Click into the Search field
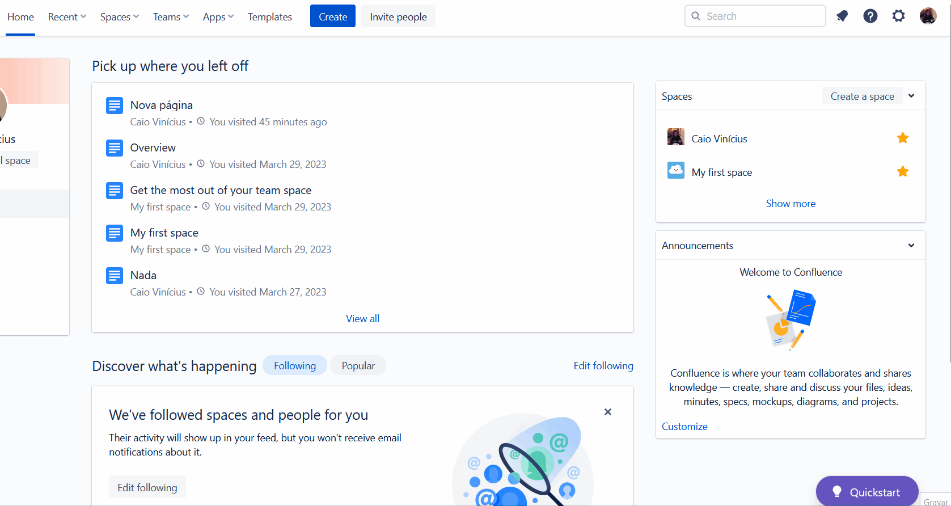This screenshot has width=951, height=506. click(755, 16)
